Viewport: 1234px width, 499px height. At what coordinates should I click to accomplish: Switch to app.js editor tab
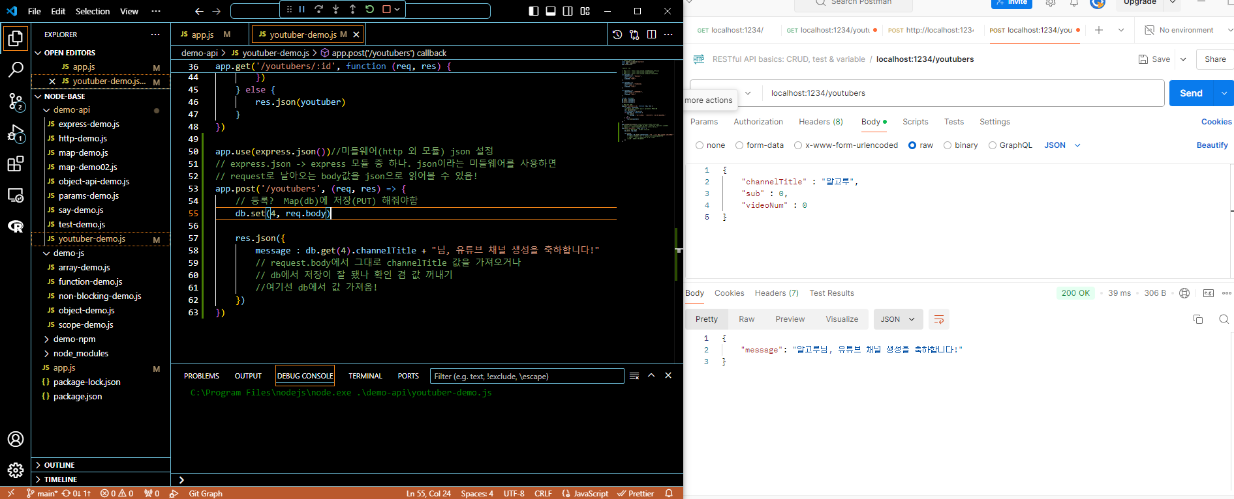click(x=203, y=35)
